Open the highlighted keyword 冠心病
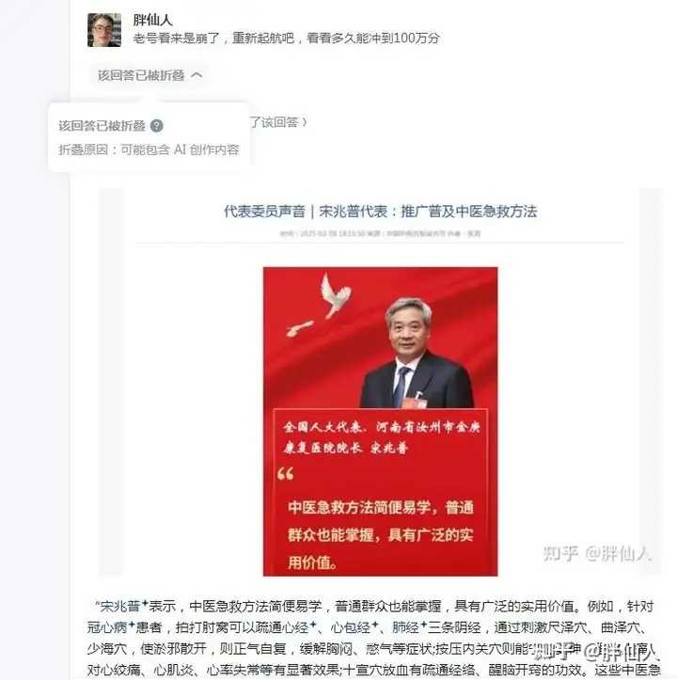Viewport: 677px width, 680px height. click(x=107, y=627)
